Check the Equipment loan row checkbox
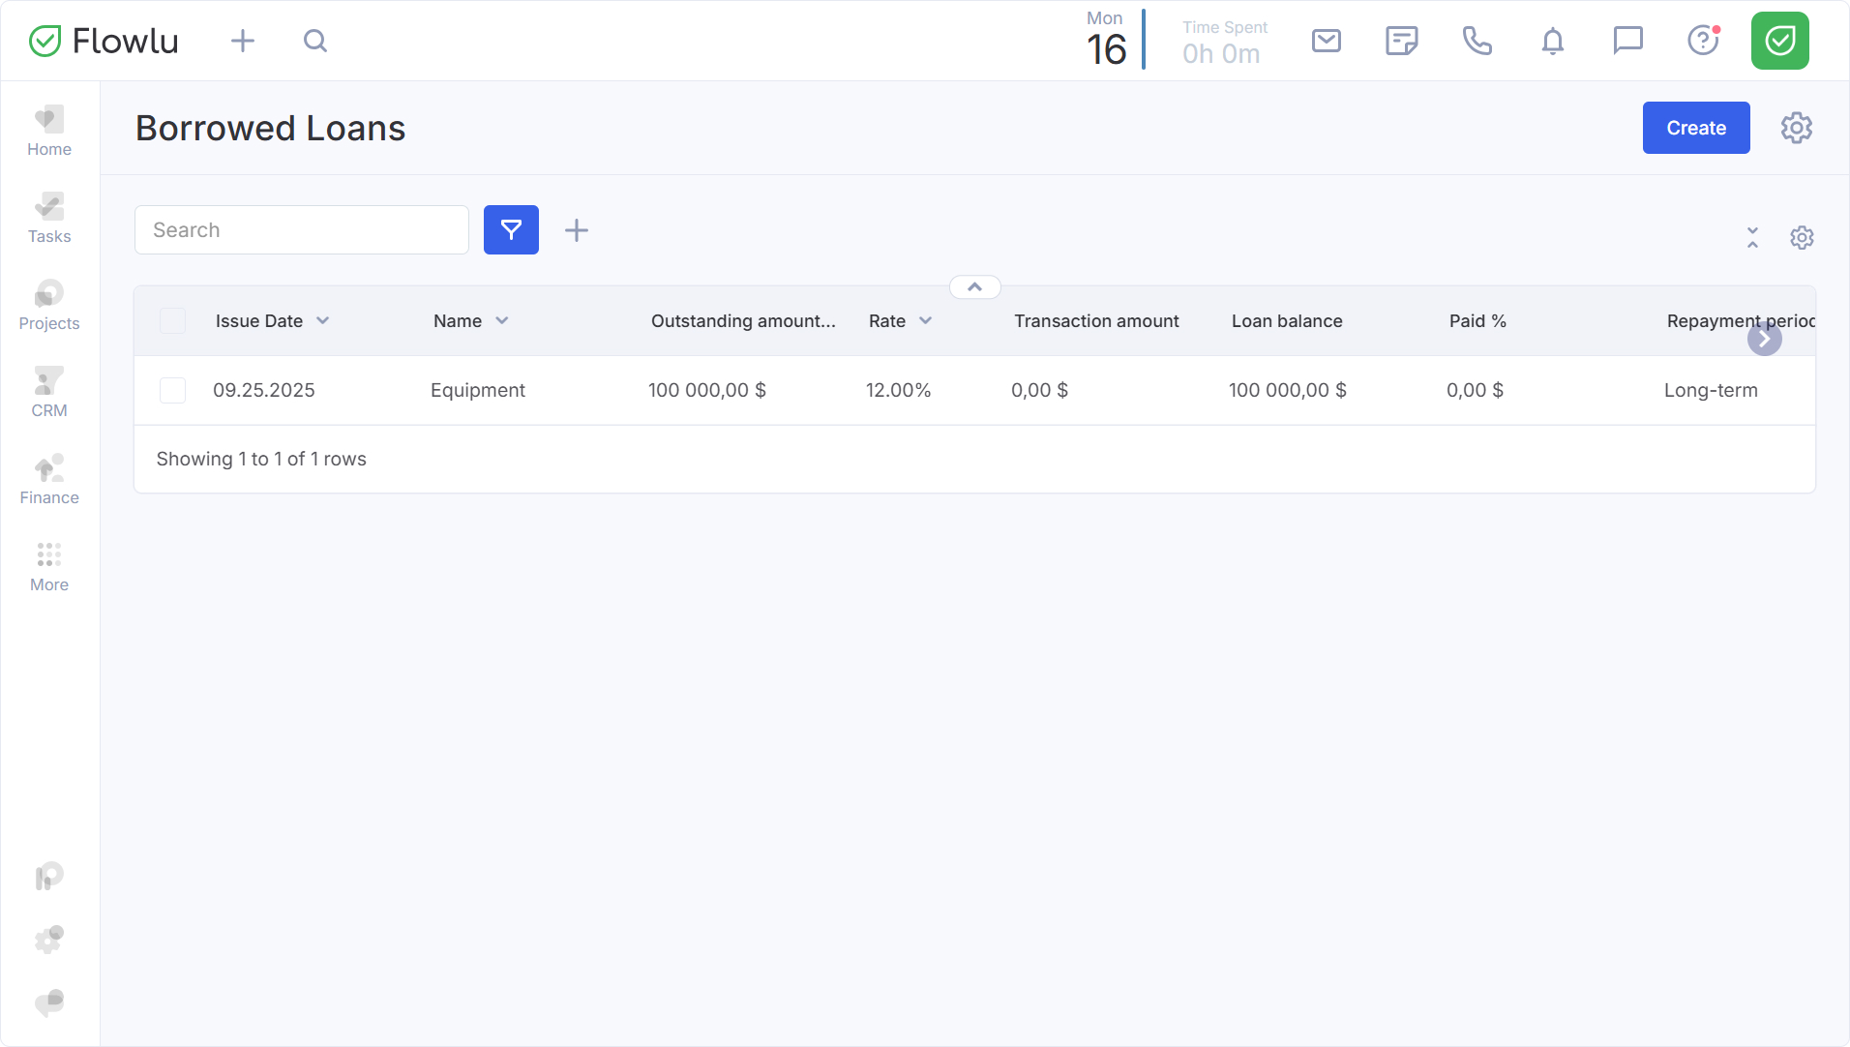Viewport: 1850px width, 1047px height. [x=172, y=390]
